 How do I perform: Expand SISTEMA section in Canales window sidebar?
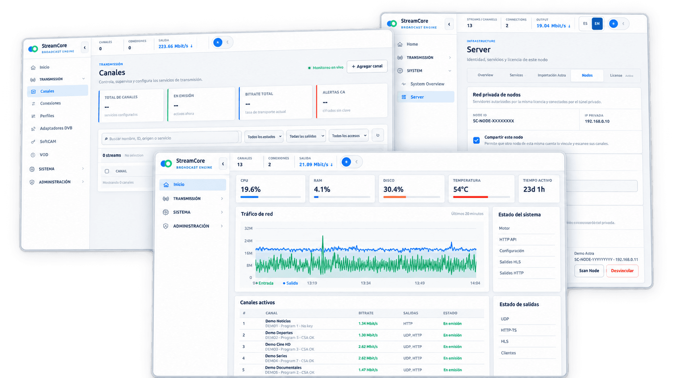[x=57, y=169]
